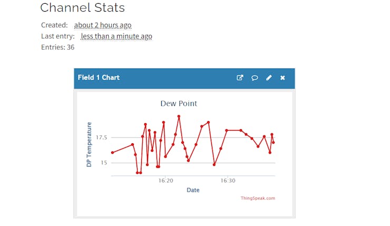Image resolution: width=390 pixels, height=226 pixels.
Task: Click the Field 1 Chart header title
Action: (x=99, y=77)
